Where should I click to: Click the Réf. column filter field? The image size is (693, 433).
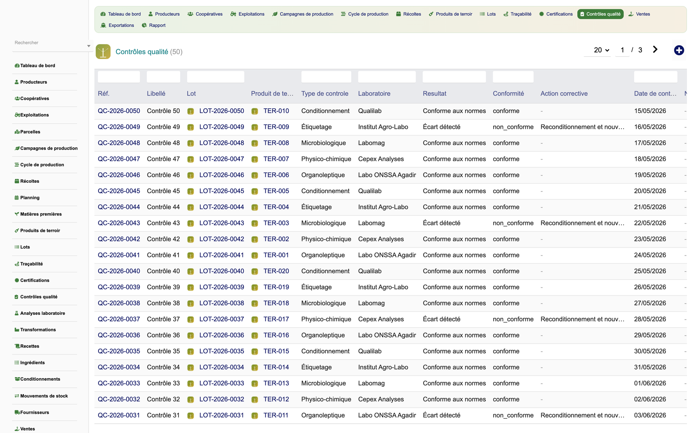coord(119,77)
